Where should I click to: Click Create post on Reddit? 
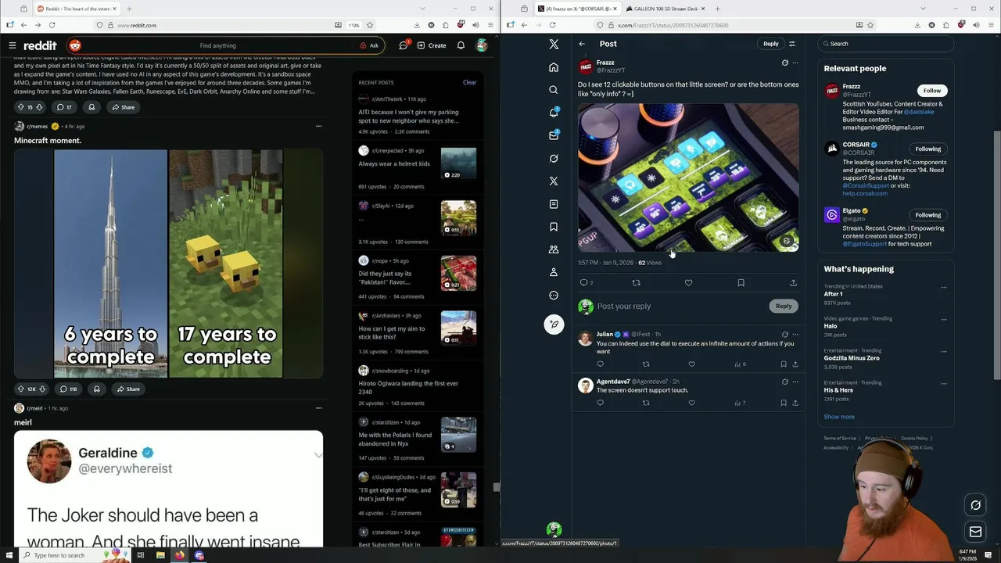[432, 45]
